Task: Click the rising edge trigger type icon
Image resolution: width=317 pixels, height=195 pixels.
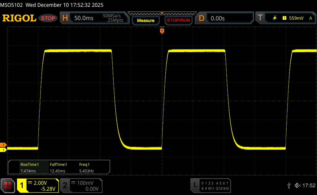Action: [275, 18]
